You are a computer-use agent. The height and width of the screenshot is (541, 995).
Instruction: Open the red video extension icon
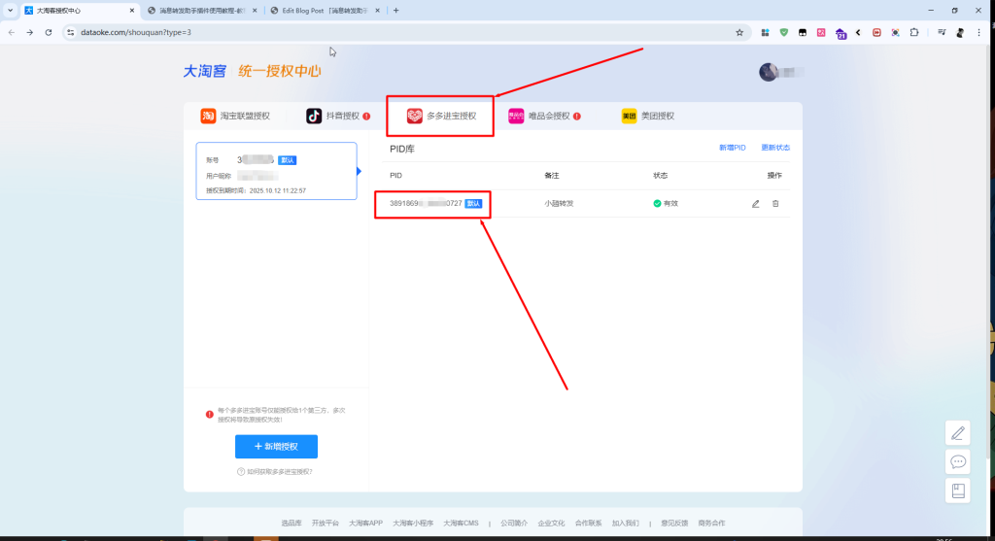876,32
